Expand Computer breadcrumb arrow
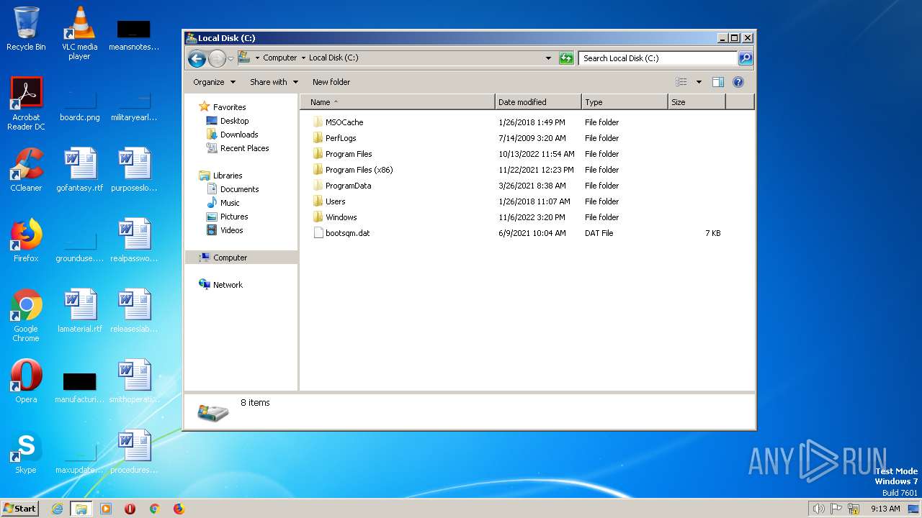Image resolution: width=922 pixels, height=518 pixels. pyautogui.click(x=303, y=58)
